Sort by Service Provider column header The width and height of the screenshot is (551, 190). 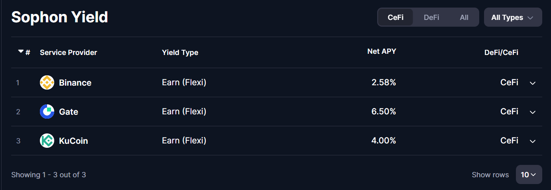tap(69, 52)
